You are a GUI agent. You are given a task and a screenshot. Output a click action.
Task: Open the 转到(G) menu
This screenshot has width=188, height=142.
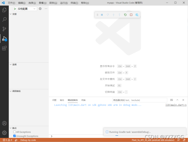point(53,3)
